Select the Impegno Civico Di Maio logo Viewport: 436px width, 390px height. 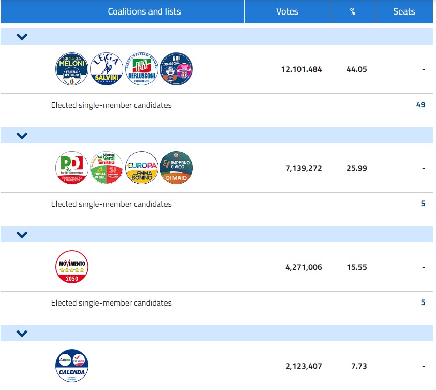(176, 168)
